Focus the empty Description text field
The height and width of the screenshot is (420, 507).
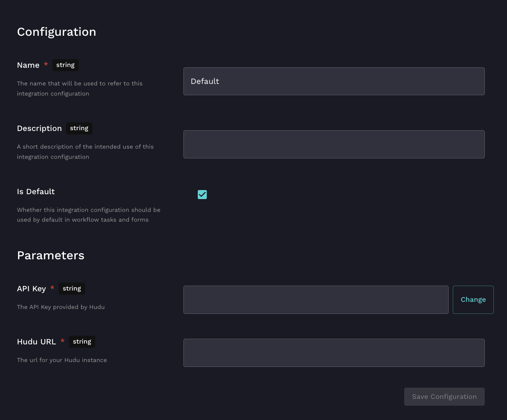334,145
